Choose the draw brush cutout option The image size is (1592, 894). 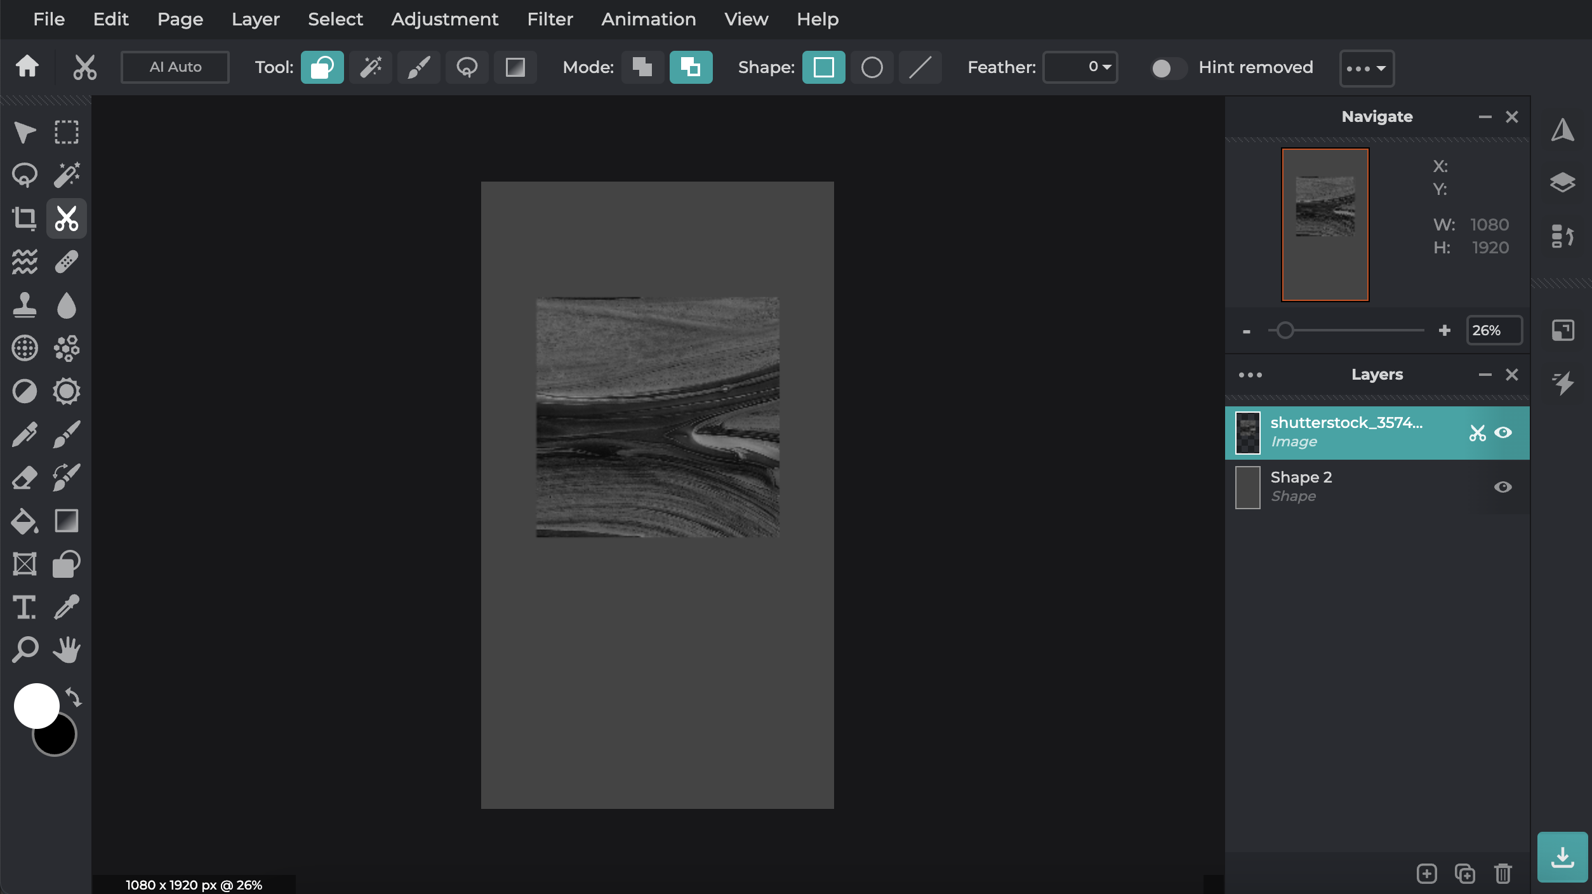point(419,67)
